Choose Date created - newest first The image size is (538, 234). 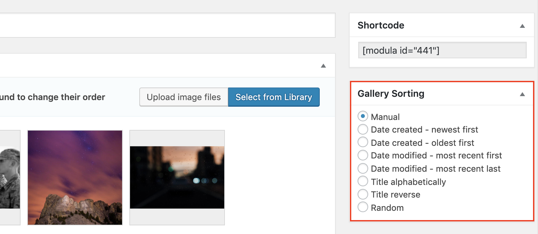tap(363, 129)
